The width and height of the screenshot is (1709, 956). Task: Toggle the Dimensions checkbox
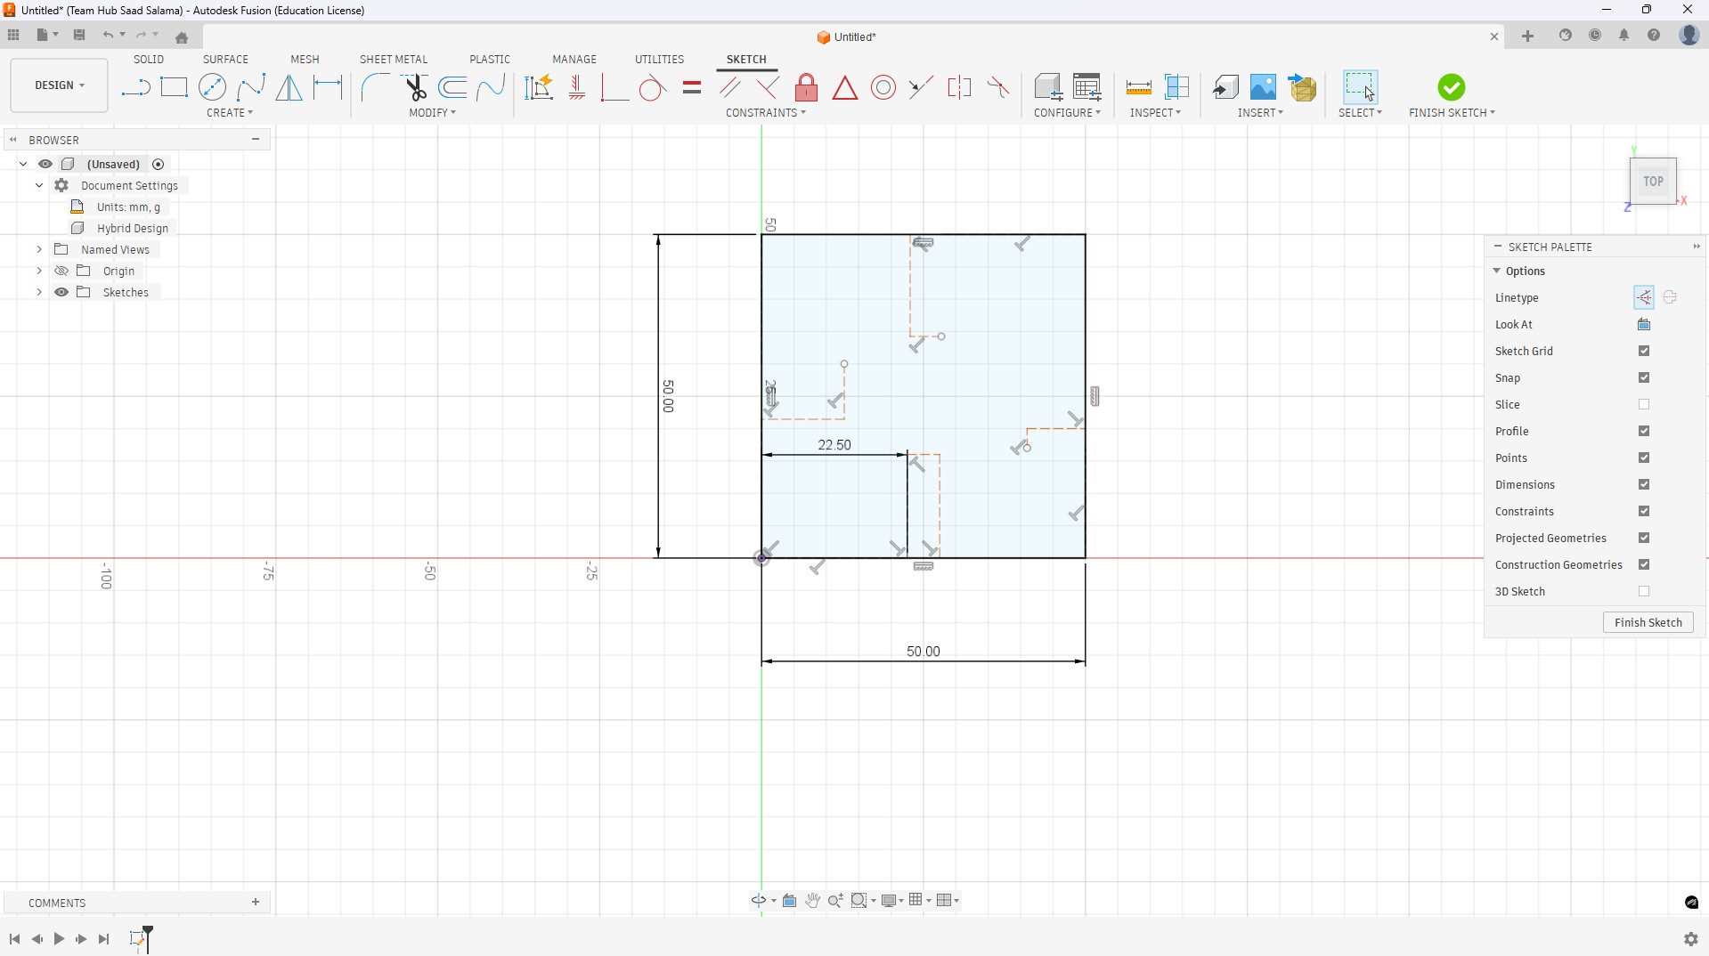1644,484
